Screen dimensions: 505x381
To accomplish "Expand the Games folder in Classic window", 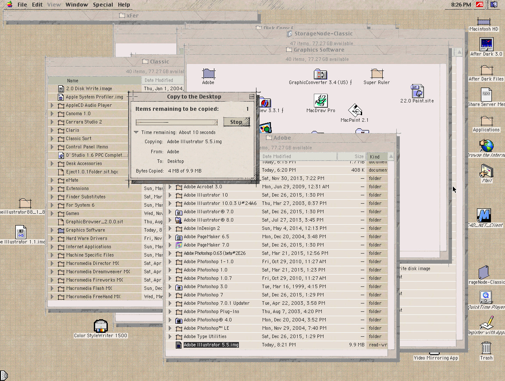I will click(52, 213).
